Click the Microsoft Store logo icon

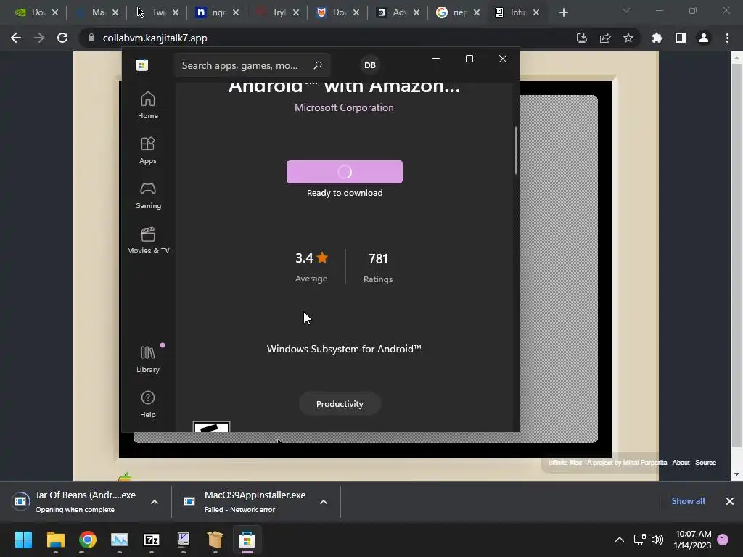tap(141, 65)
